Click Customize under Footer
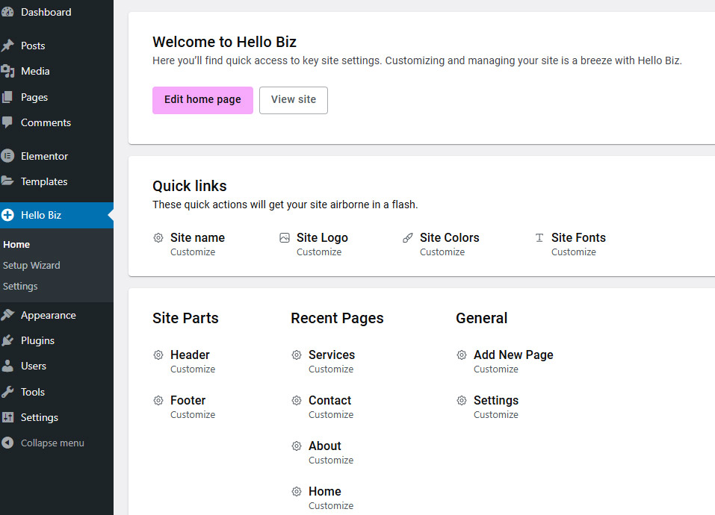715x515 pixels. click(x=193, y=414)
